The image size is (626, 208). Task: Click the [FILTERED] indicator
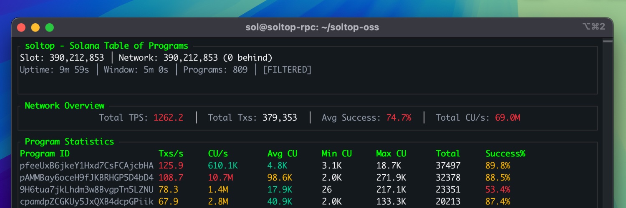tap(287, 69)
